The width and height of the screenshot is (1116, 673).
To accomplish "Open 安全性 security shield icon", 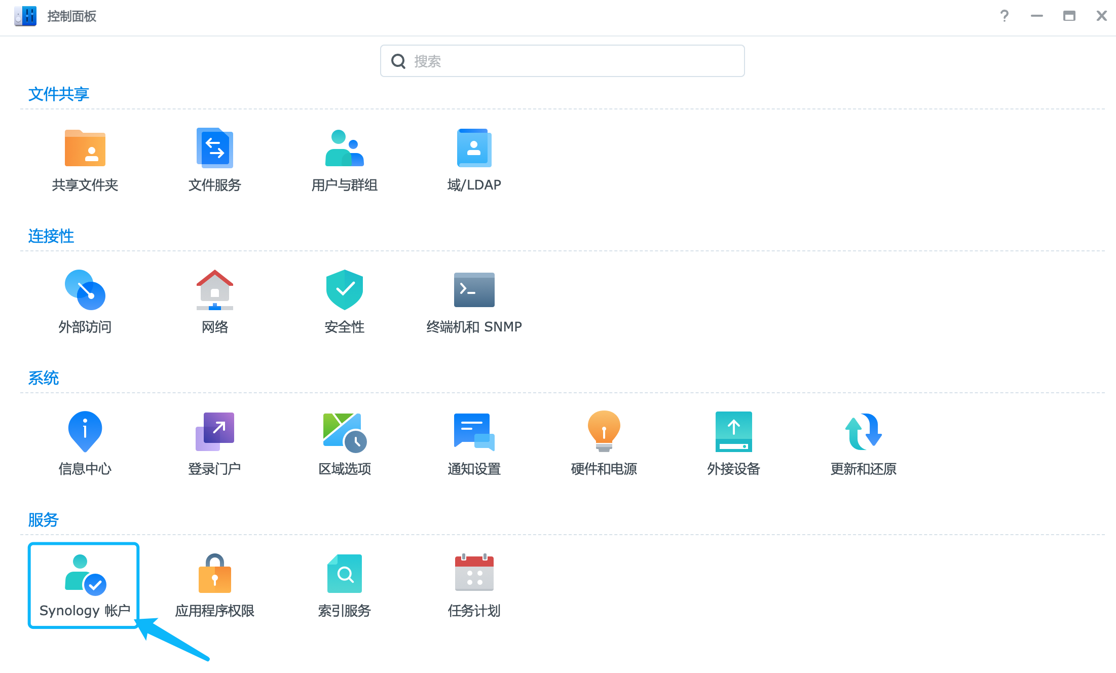I will (345, 290).
